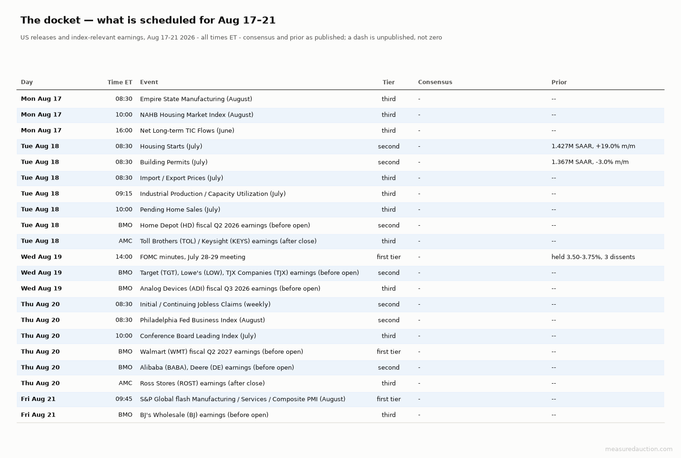681x458 pixels.
Task: Click the "16:00" time in TIC Flows row
Action: pos(124,131)
